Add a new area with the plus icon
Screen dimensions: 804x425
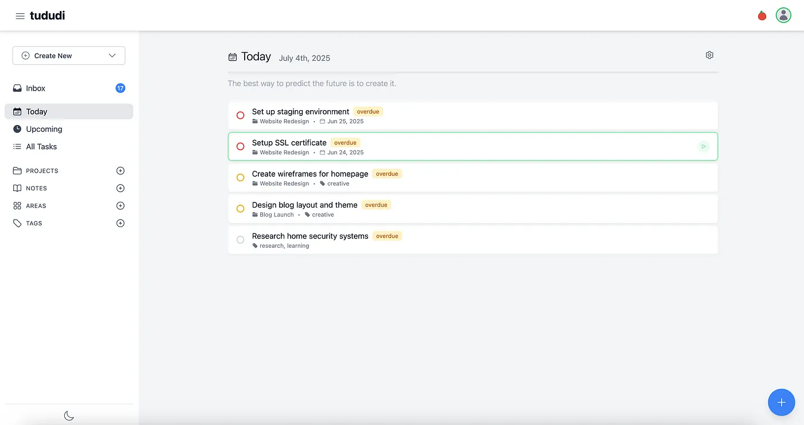[x=121, y=206]
